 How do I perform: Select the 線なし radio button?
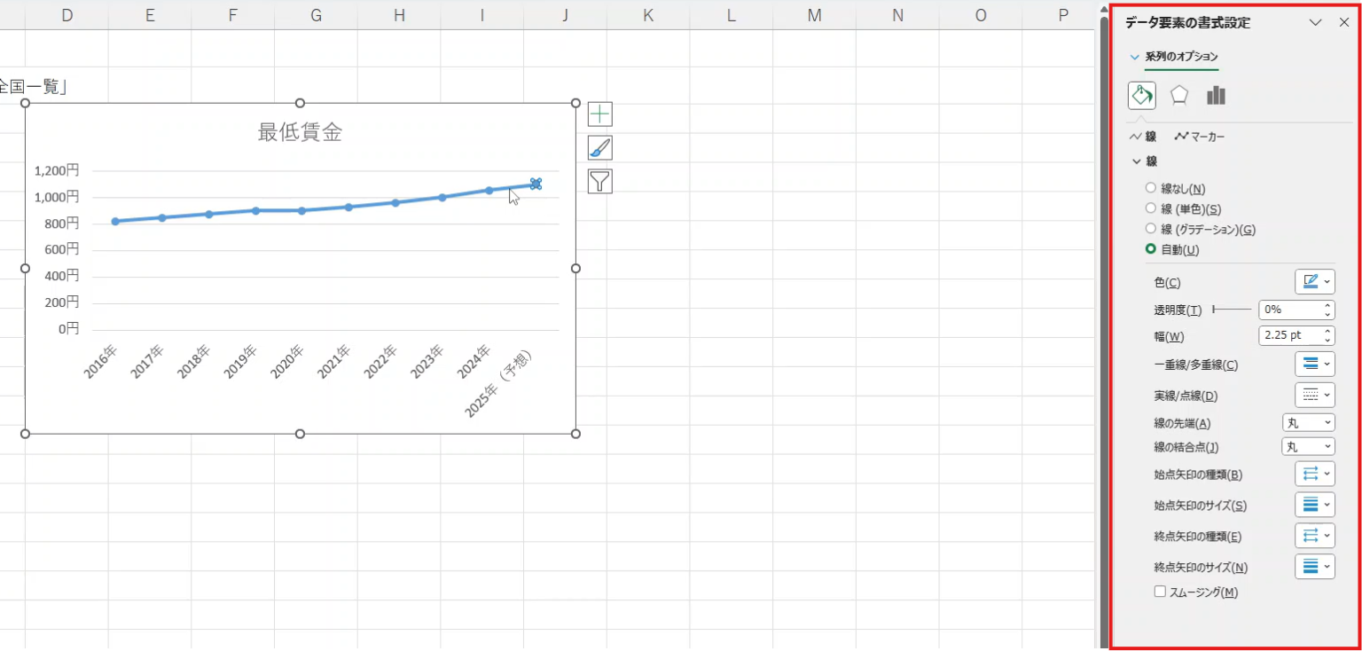pyautogui.click(x=1151, y=188)
